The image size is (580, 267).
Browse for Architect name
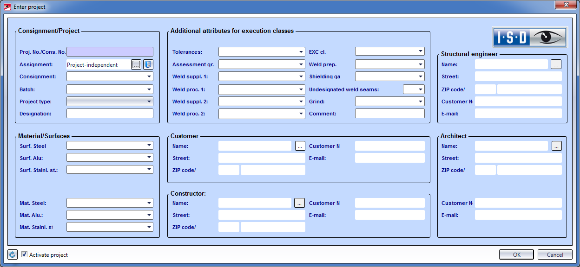(x=556, y=146)
